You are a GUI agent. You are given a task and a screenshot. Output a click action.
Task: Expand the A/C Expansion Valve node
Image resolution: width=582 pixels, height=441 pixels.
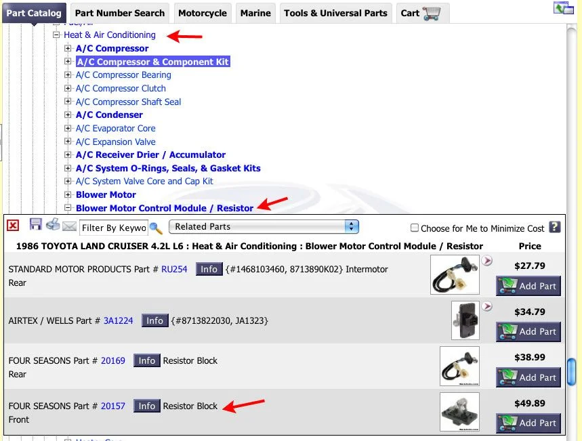(68, 142)
